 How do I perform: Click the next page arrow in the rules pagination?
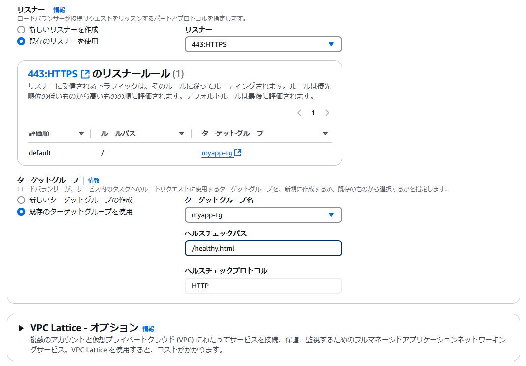(327, 113)
